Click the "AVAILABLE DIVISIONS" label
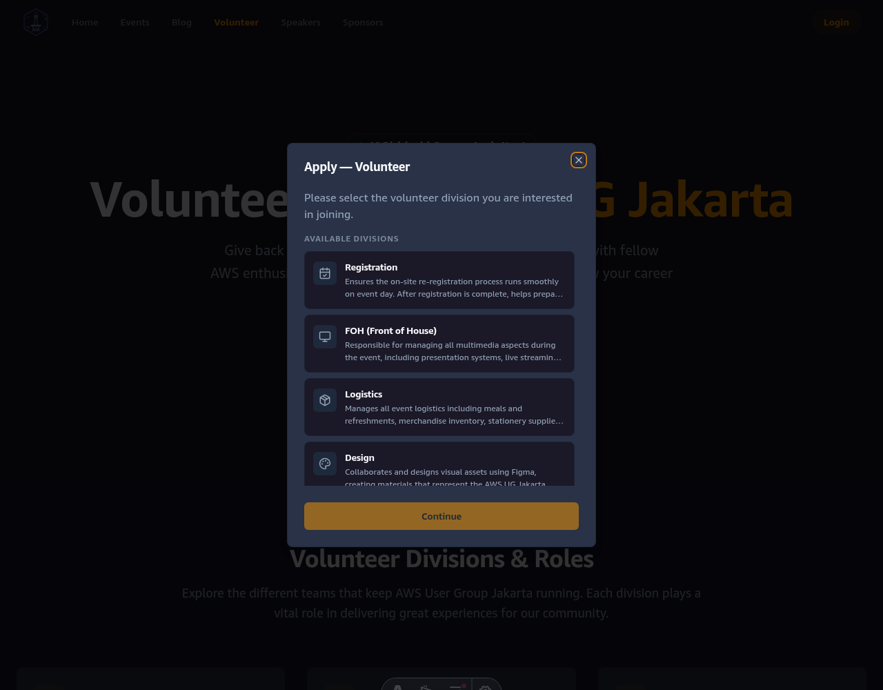The height and width of the screenshot is (690, 883). (351, 239)
